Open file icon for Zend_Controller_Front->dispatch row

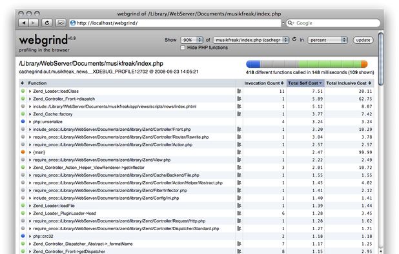tap(239, 99)
